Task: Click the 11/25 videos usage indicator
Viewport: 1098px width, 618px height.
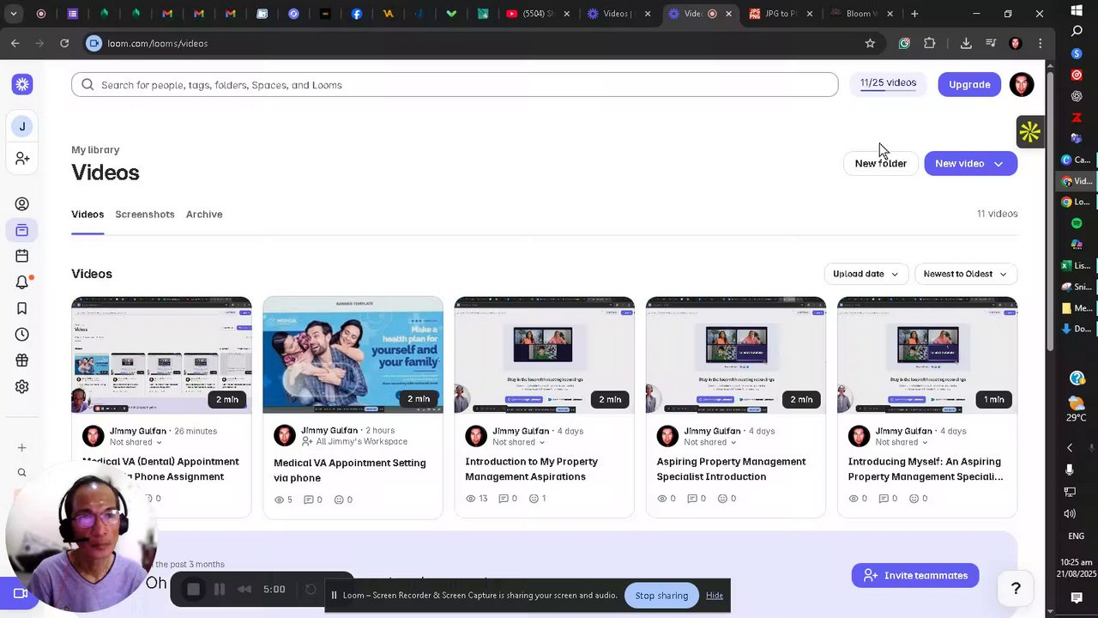Action: click(888, 83)
